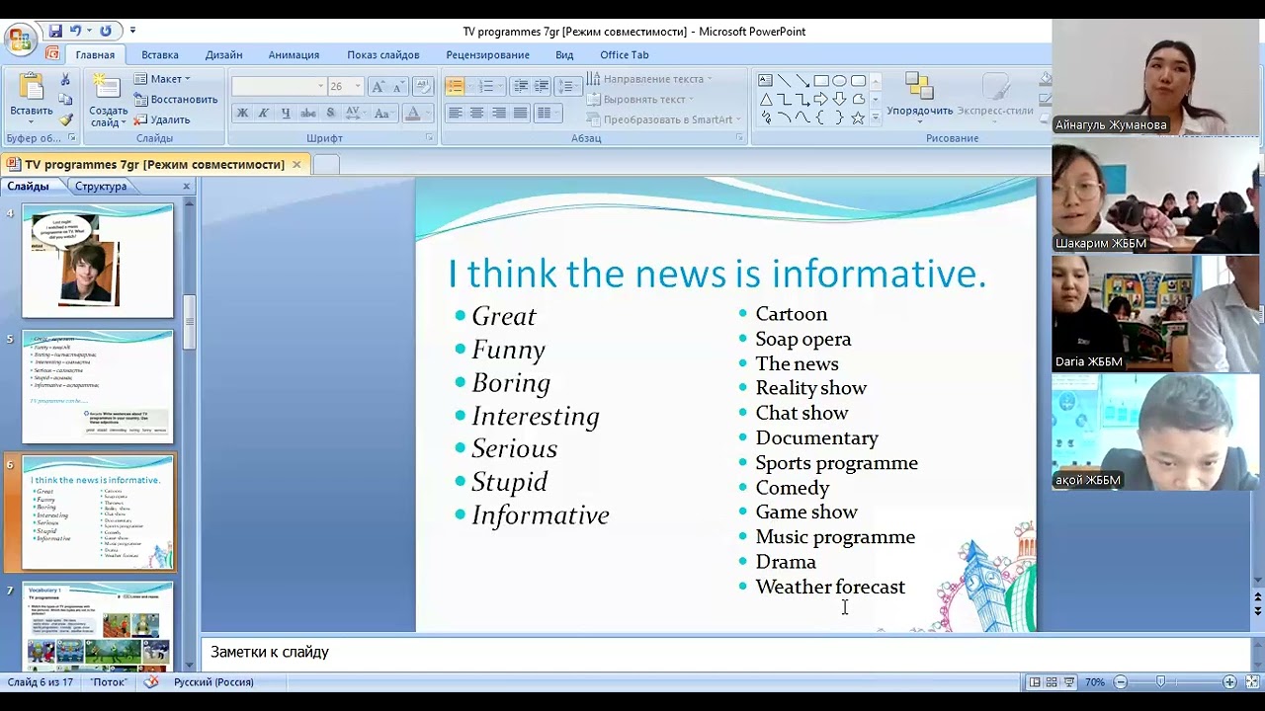1265x711 pixels.
Task: Toggle the bulleted list button
Action: click(x=455, y=86)
